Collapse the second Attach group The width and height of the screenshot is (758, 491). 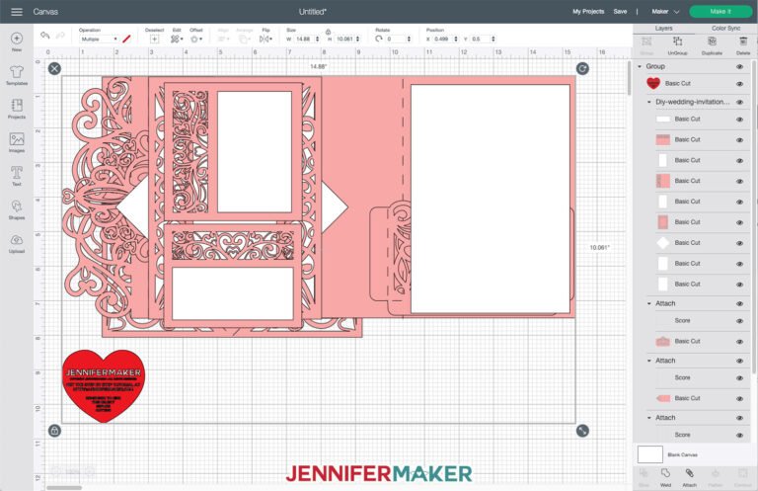[649, 361]
